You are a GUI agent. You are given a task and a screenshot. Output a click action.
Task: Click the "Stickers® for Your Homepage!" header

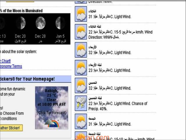27,79
